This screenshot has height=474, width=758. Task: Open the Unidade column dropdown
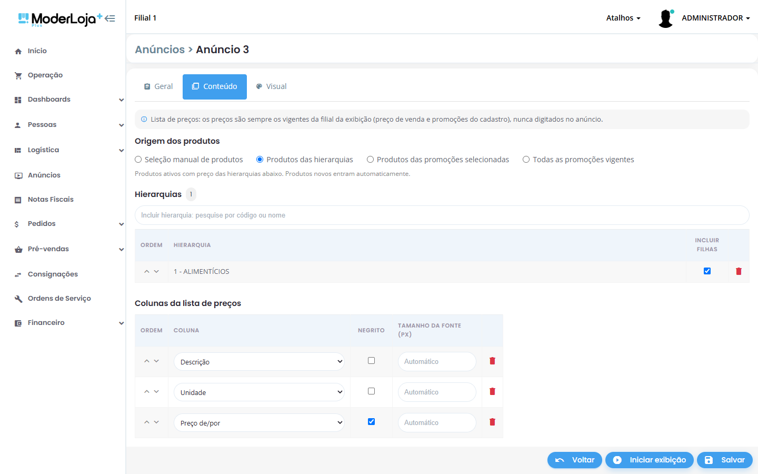click(259, 392)
